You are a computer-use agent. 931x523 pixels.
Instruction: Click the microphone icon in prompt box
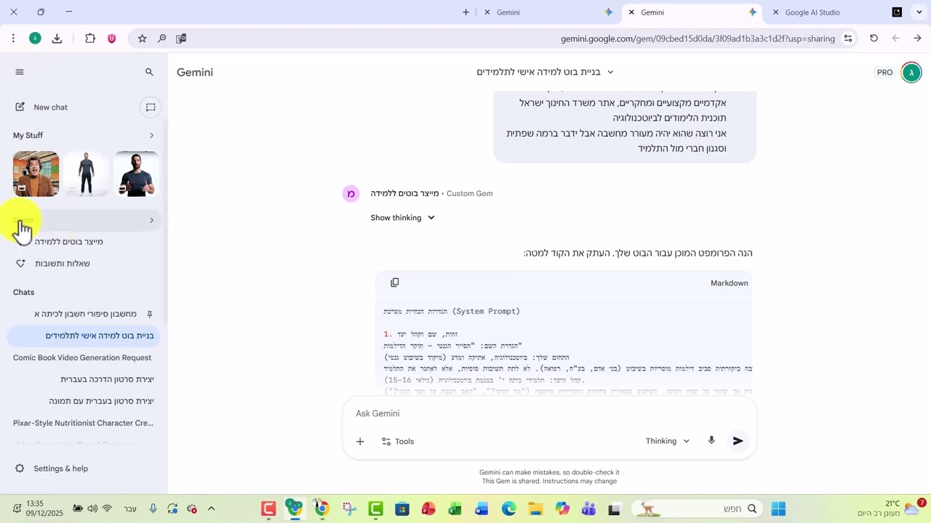(711, 441)
